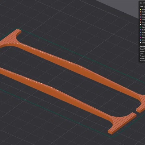Open the Line Type view dropdown header
Image resolution: width=145 pixels, height=145 pixels.
tap(142, 7)
